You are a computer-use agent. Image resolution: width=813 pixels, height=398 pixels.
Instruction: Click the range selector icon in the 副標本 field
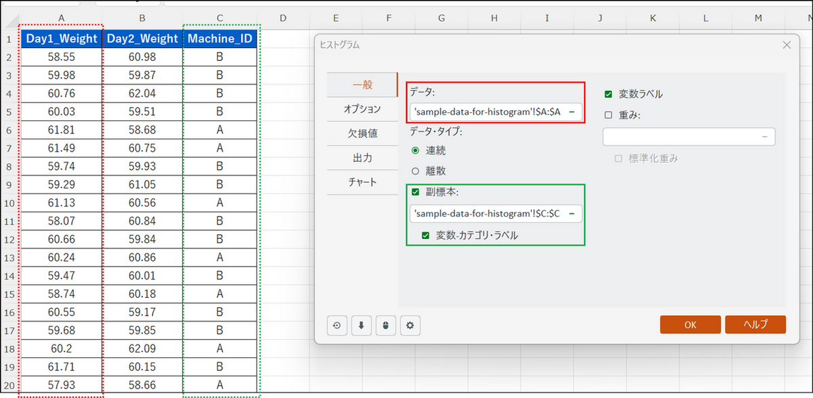click(572, 214)
